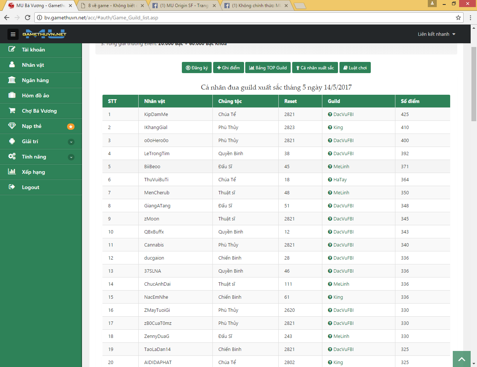Click the Nhân vật user icon
The height and width of the screenshot is (367, 477).
(12, 65)
